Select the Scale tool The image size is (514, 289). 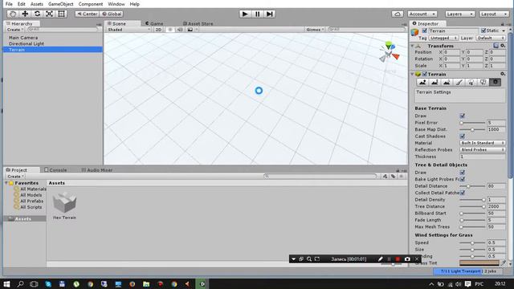click(x=49, y=14)
